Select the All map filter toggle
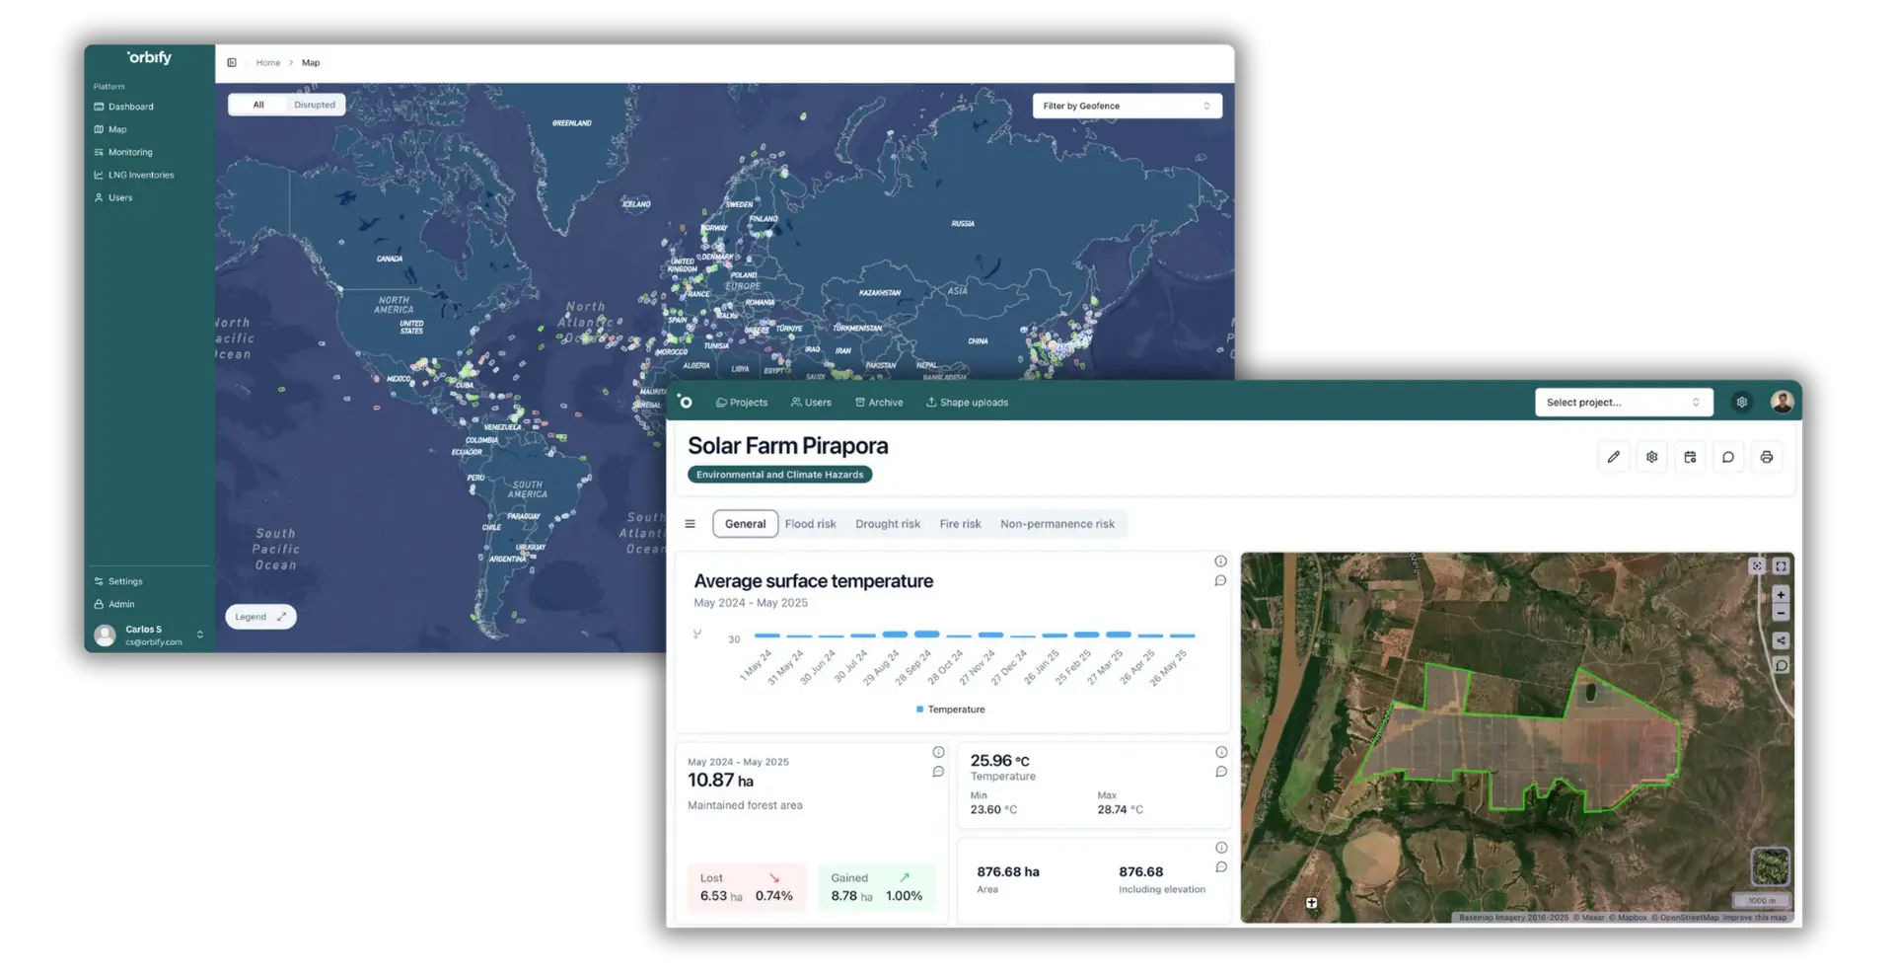 258,105
